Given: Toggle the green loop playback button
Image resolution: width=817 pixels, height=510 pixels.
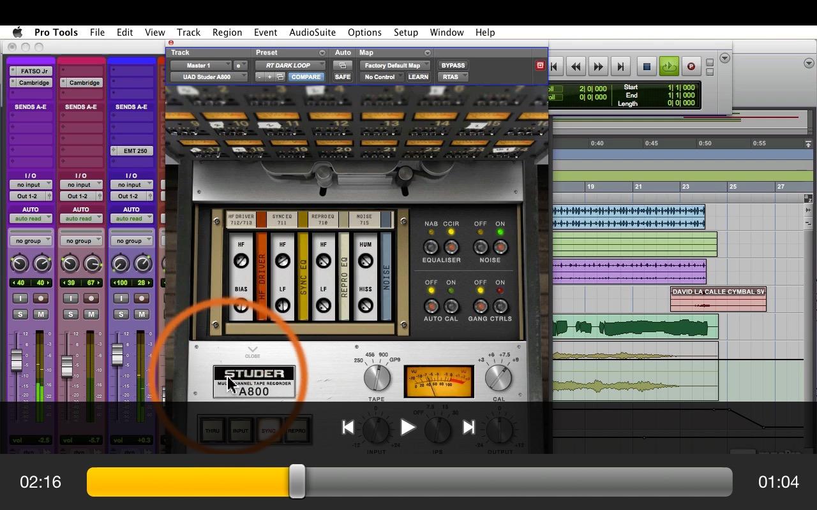Looking at the screenshot, I should pyautogui.click(x=669, y=66).
